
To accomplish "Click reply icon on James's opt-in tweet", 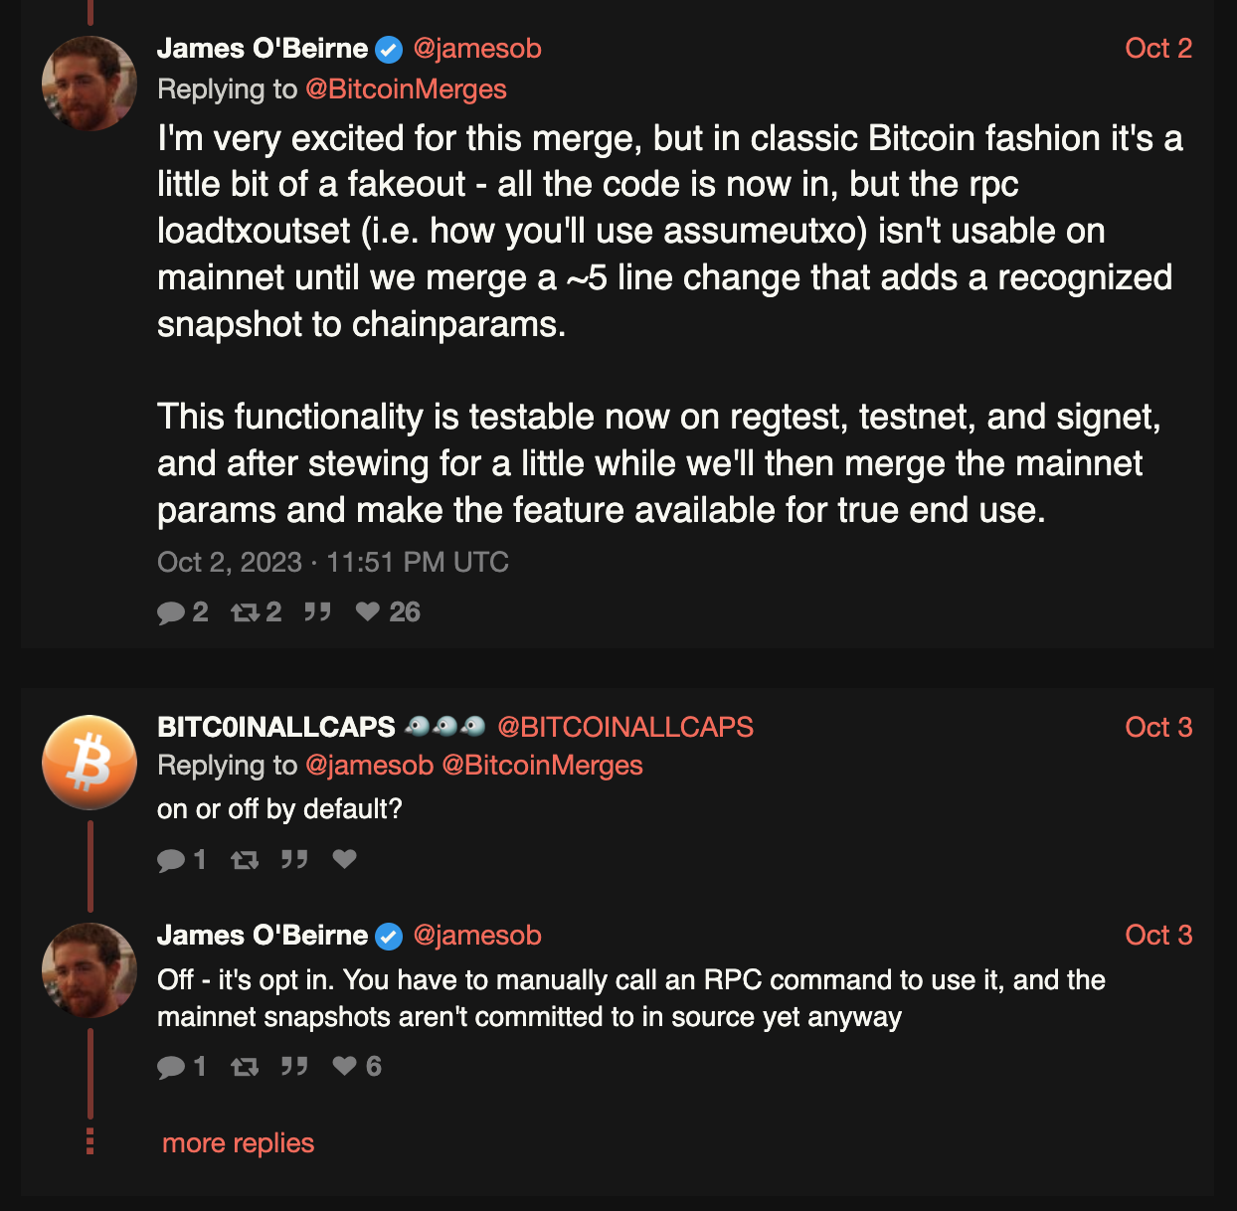I will click(x=171, y=1068).
